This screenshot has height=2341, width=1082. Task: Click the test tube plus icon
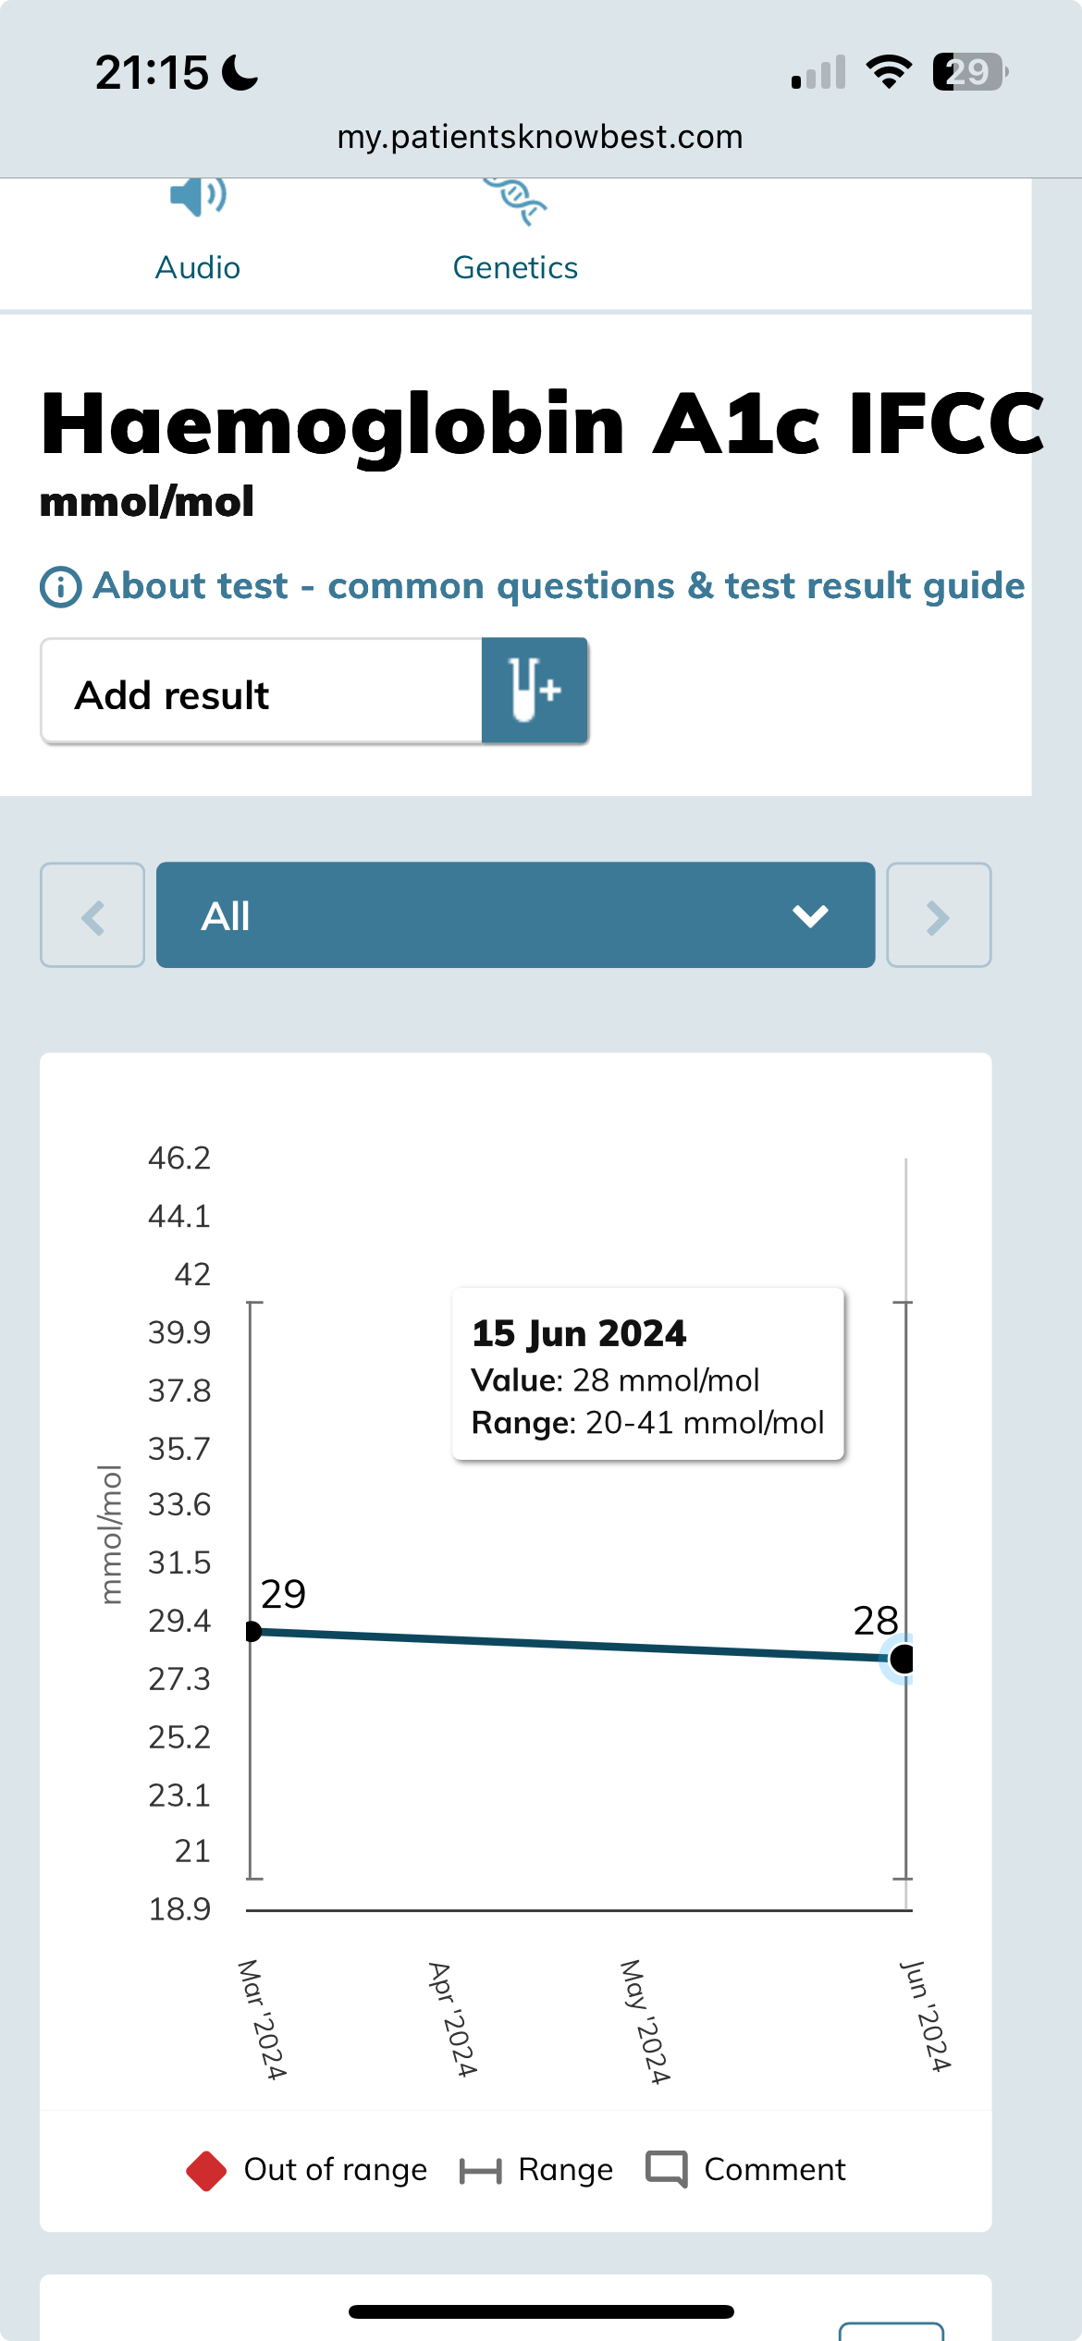(535, 691)
